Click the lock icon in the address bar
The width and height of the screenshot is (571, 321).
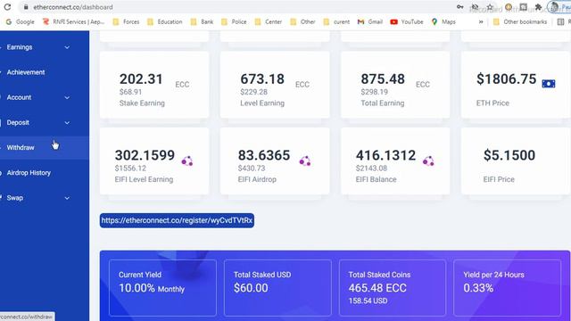pyautogui.click(x=26, y=7)
